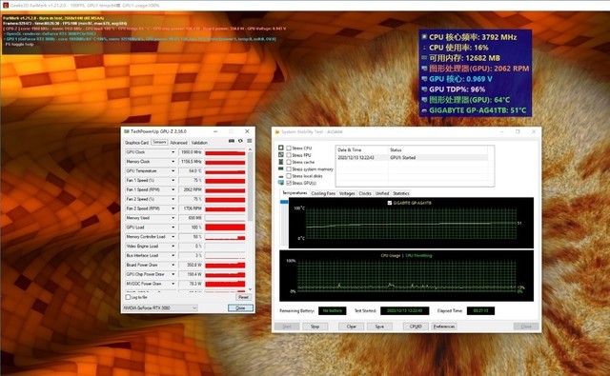Click the blue sensor color selector beside temperature graph
Image resolution: width=610 pixels, height=376 pixels.
284,202
